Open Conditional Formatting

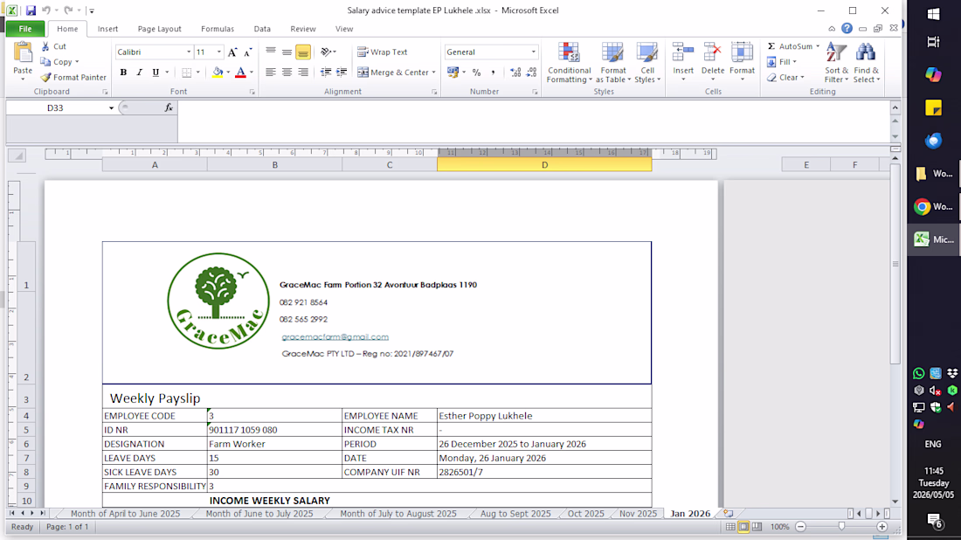tap(569, 63)
